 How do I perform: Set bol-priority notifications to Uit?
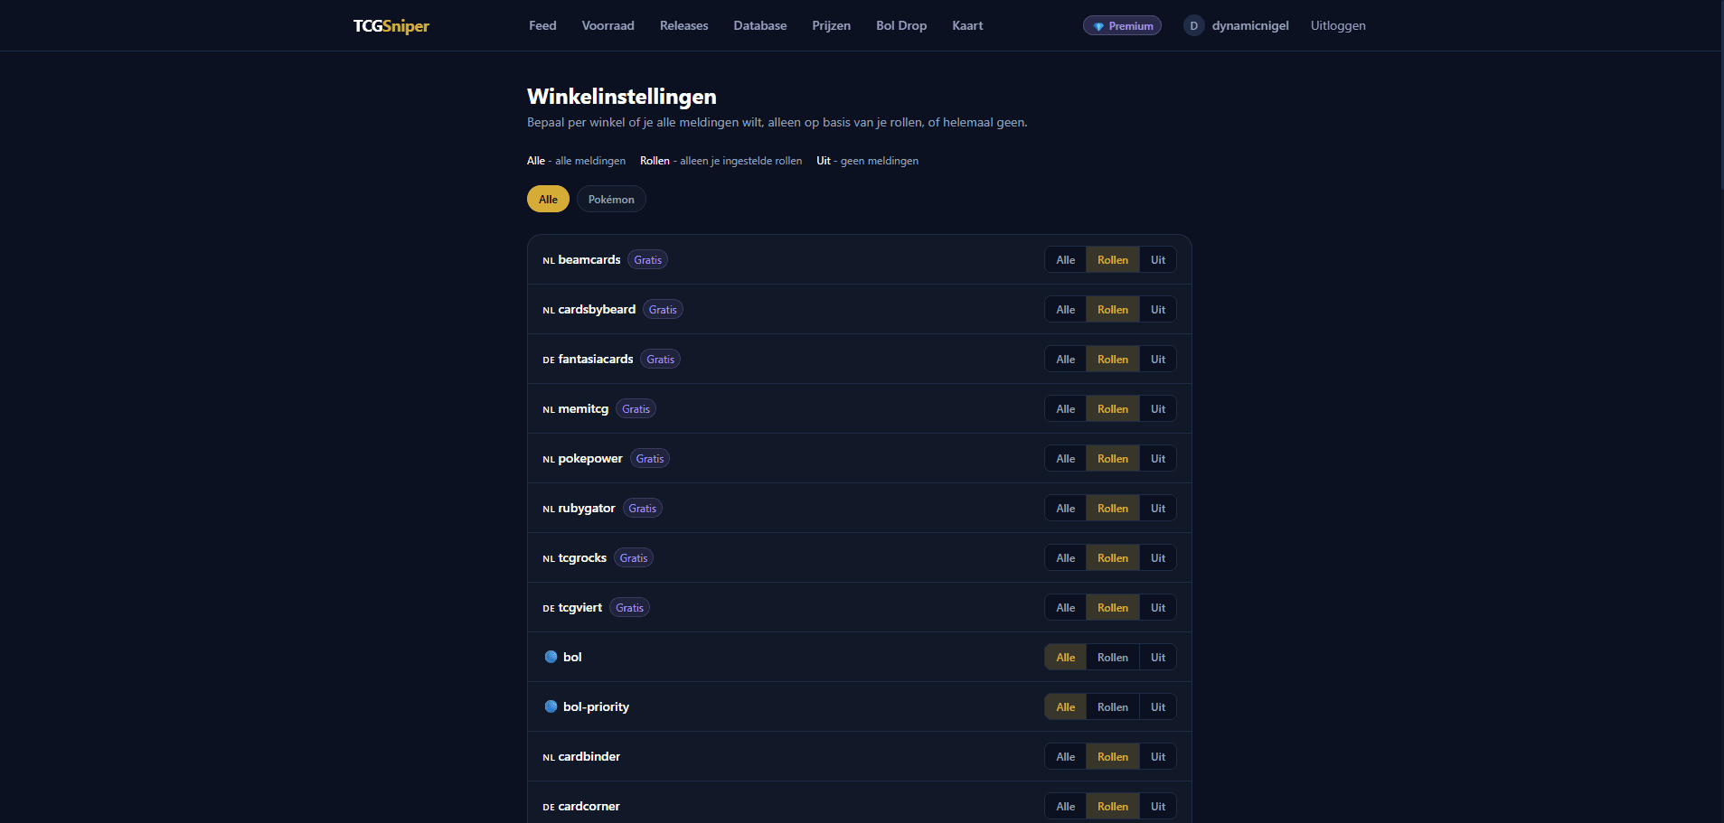[x=1157, y=707]
